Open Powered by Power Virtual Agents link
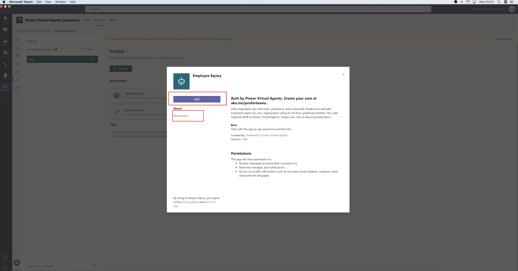The width and height of the screenshot is (518, 271). 267,135
